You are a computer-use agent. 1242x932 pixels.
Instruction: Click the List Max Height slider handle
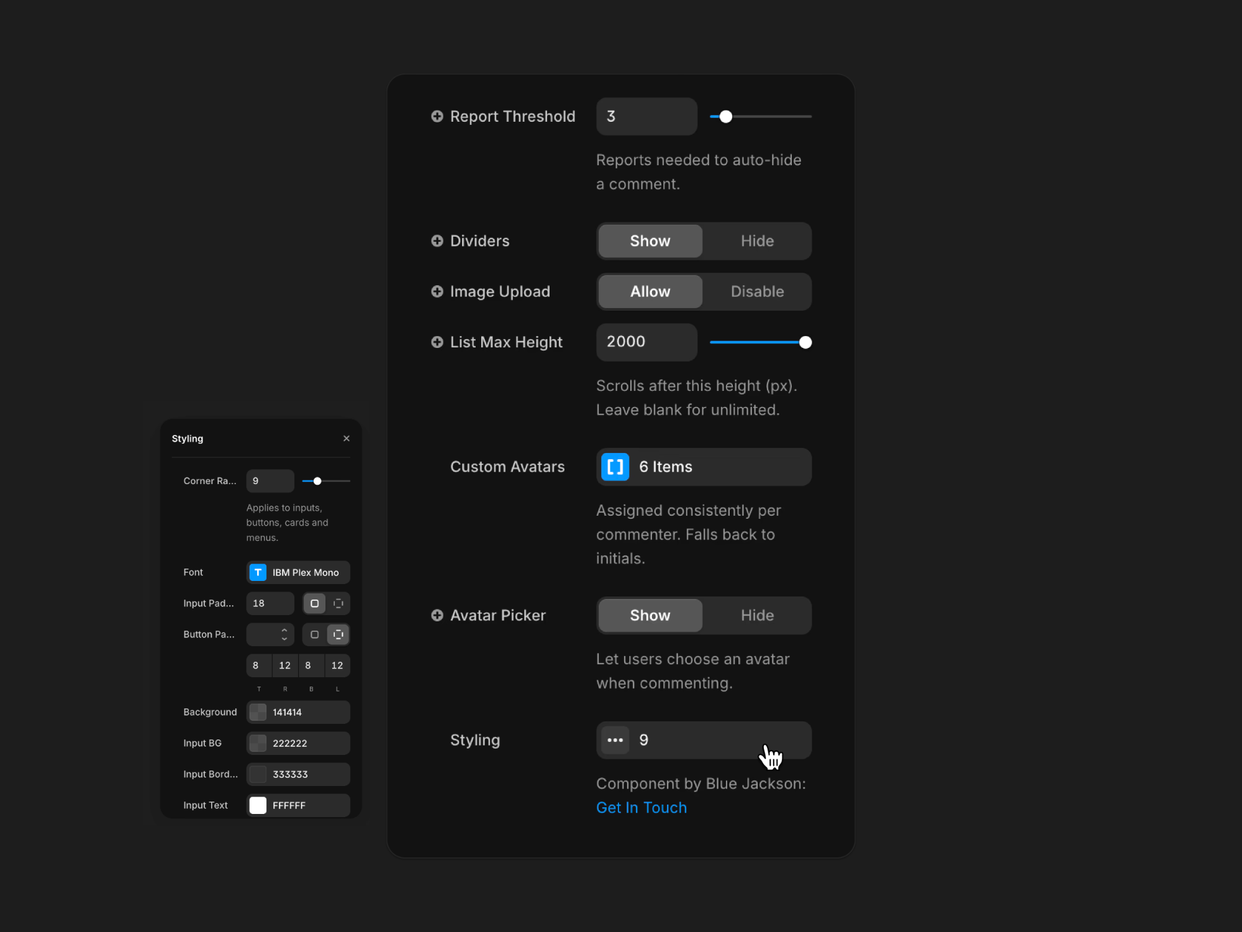(x=805, y=342)
